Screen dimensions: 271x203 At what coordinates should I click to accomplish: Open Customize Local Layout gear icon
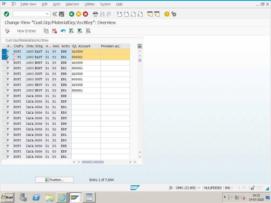point(174,14)
